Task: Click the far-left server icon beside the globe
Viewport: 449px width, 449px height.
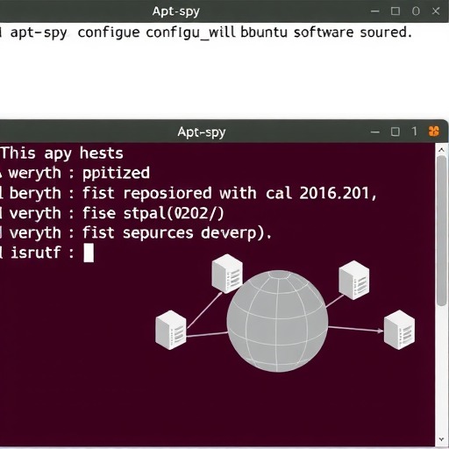Action: pyautogui.click(x=171, y=330)
